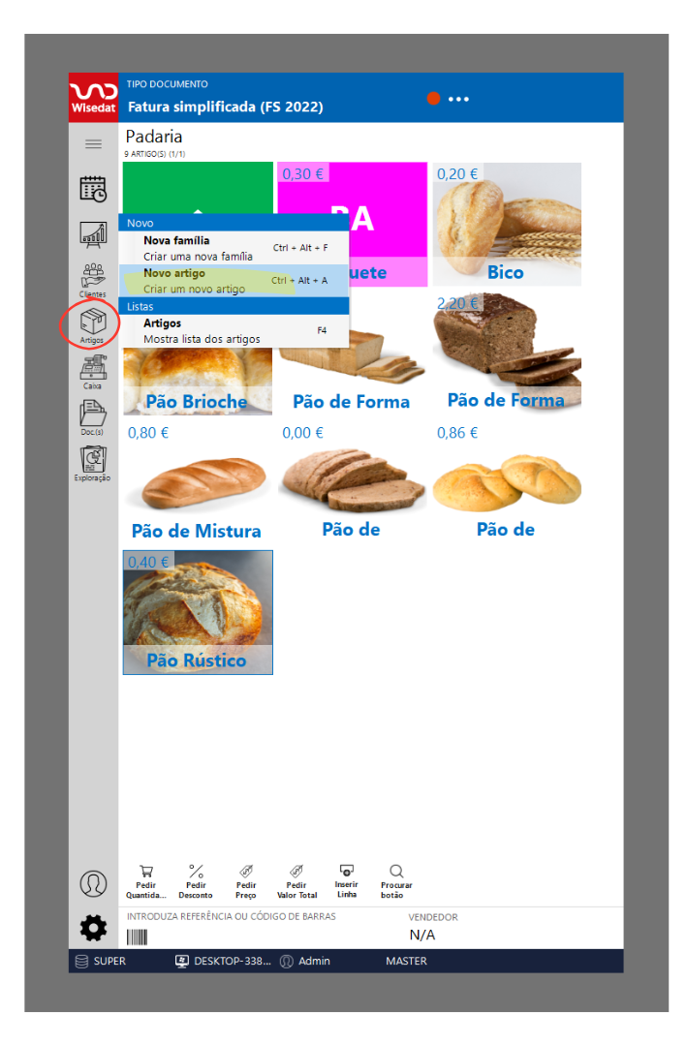Click Pedir Desconto percent button
The width and height of the screenshot is (687, 1044).
point(196,881)
